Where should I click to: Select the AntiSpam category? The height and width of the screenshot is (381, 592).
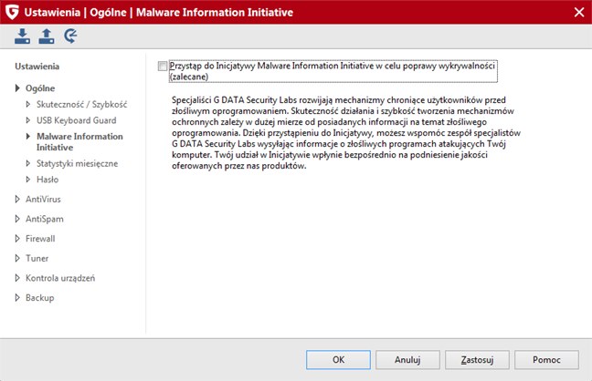[45, 219]
